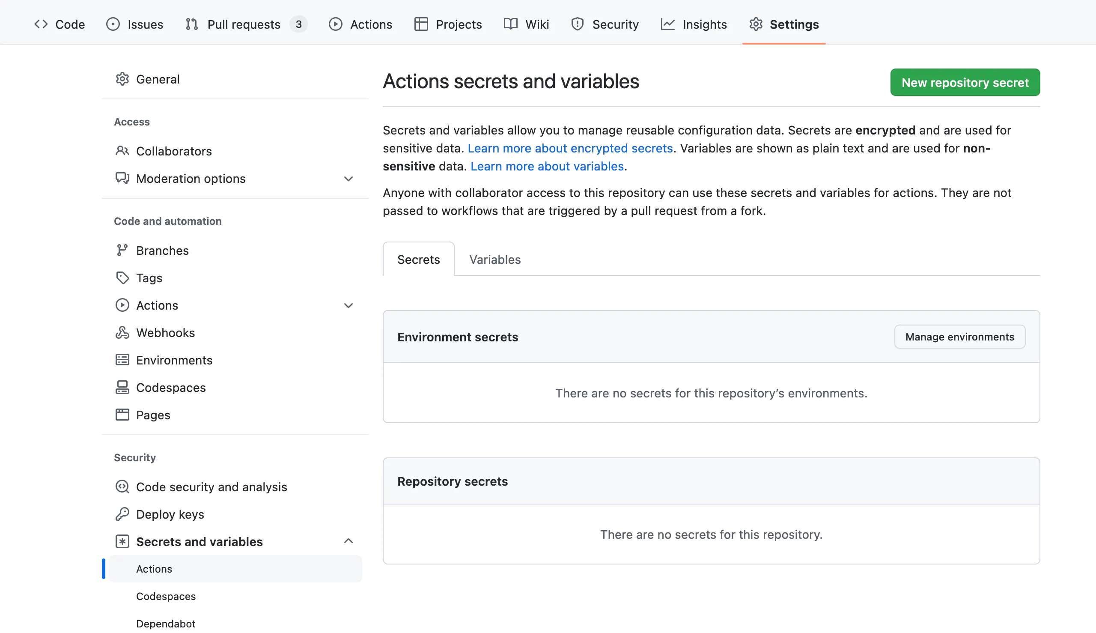
Task: Click 'There are no secrets for this repository.' text
Action: coord(712,534)
